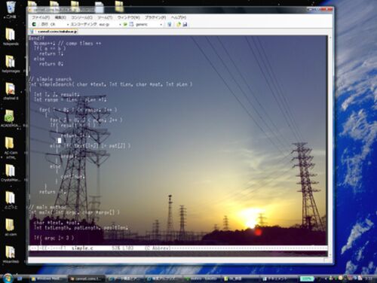Click the floppy disk save icon in toolbar
This screenshot has height=283, width=377.
click(185, 24)
